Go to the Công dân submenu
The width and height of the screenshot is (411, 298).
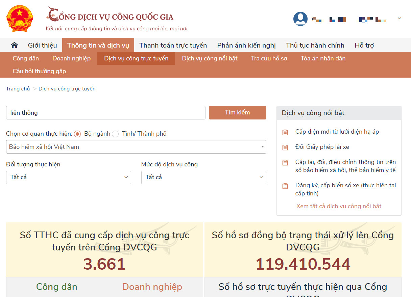coord(26,58)
